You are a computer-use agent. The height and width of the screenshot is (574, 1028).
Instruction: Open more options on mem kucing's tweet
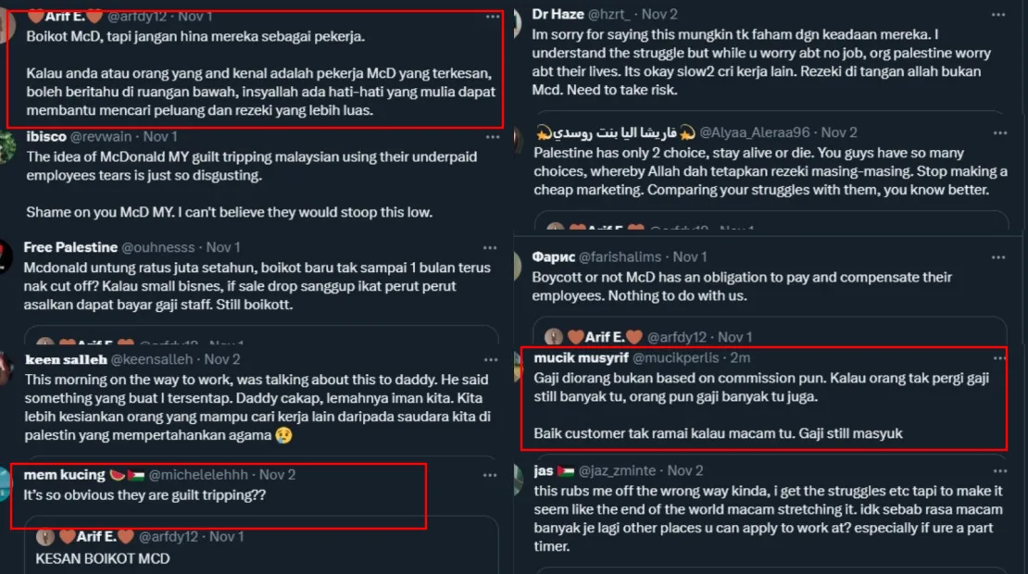(490, 475)
